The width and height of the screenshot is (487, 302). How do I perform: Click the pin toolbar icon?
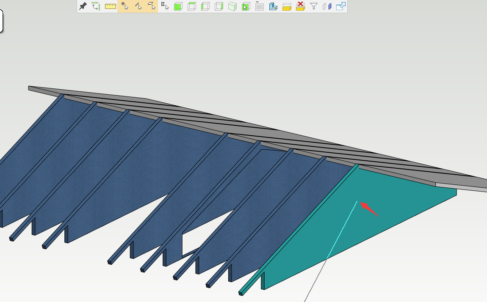coord(83,6)
